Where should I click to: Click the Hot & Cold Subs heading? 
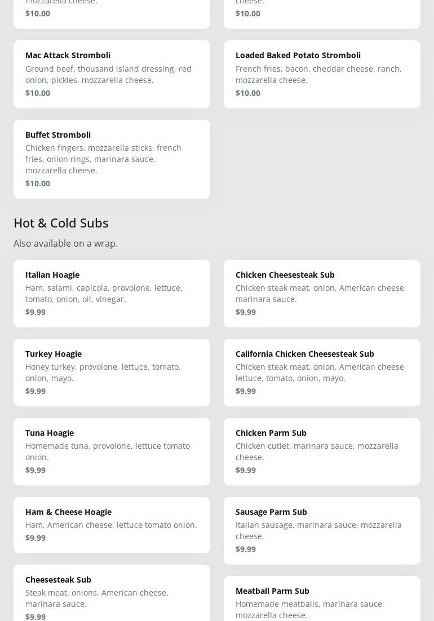point(61,222)
